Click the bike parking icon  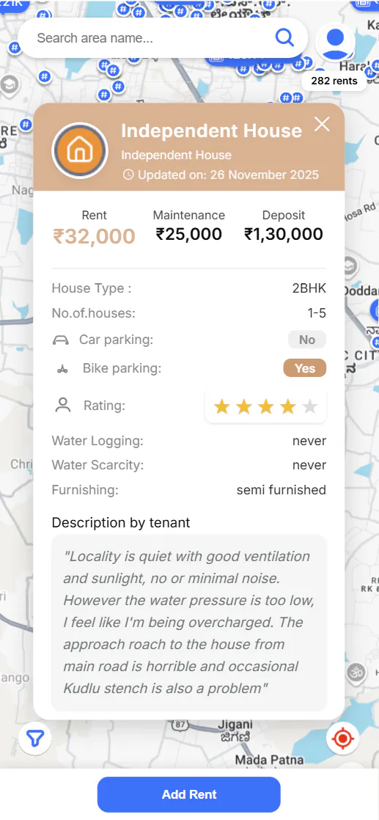[63, 369]
